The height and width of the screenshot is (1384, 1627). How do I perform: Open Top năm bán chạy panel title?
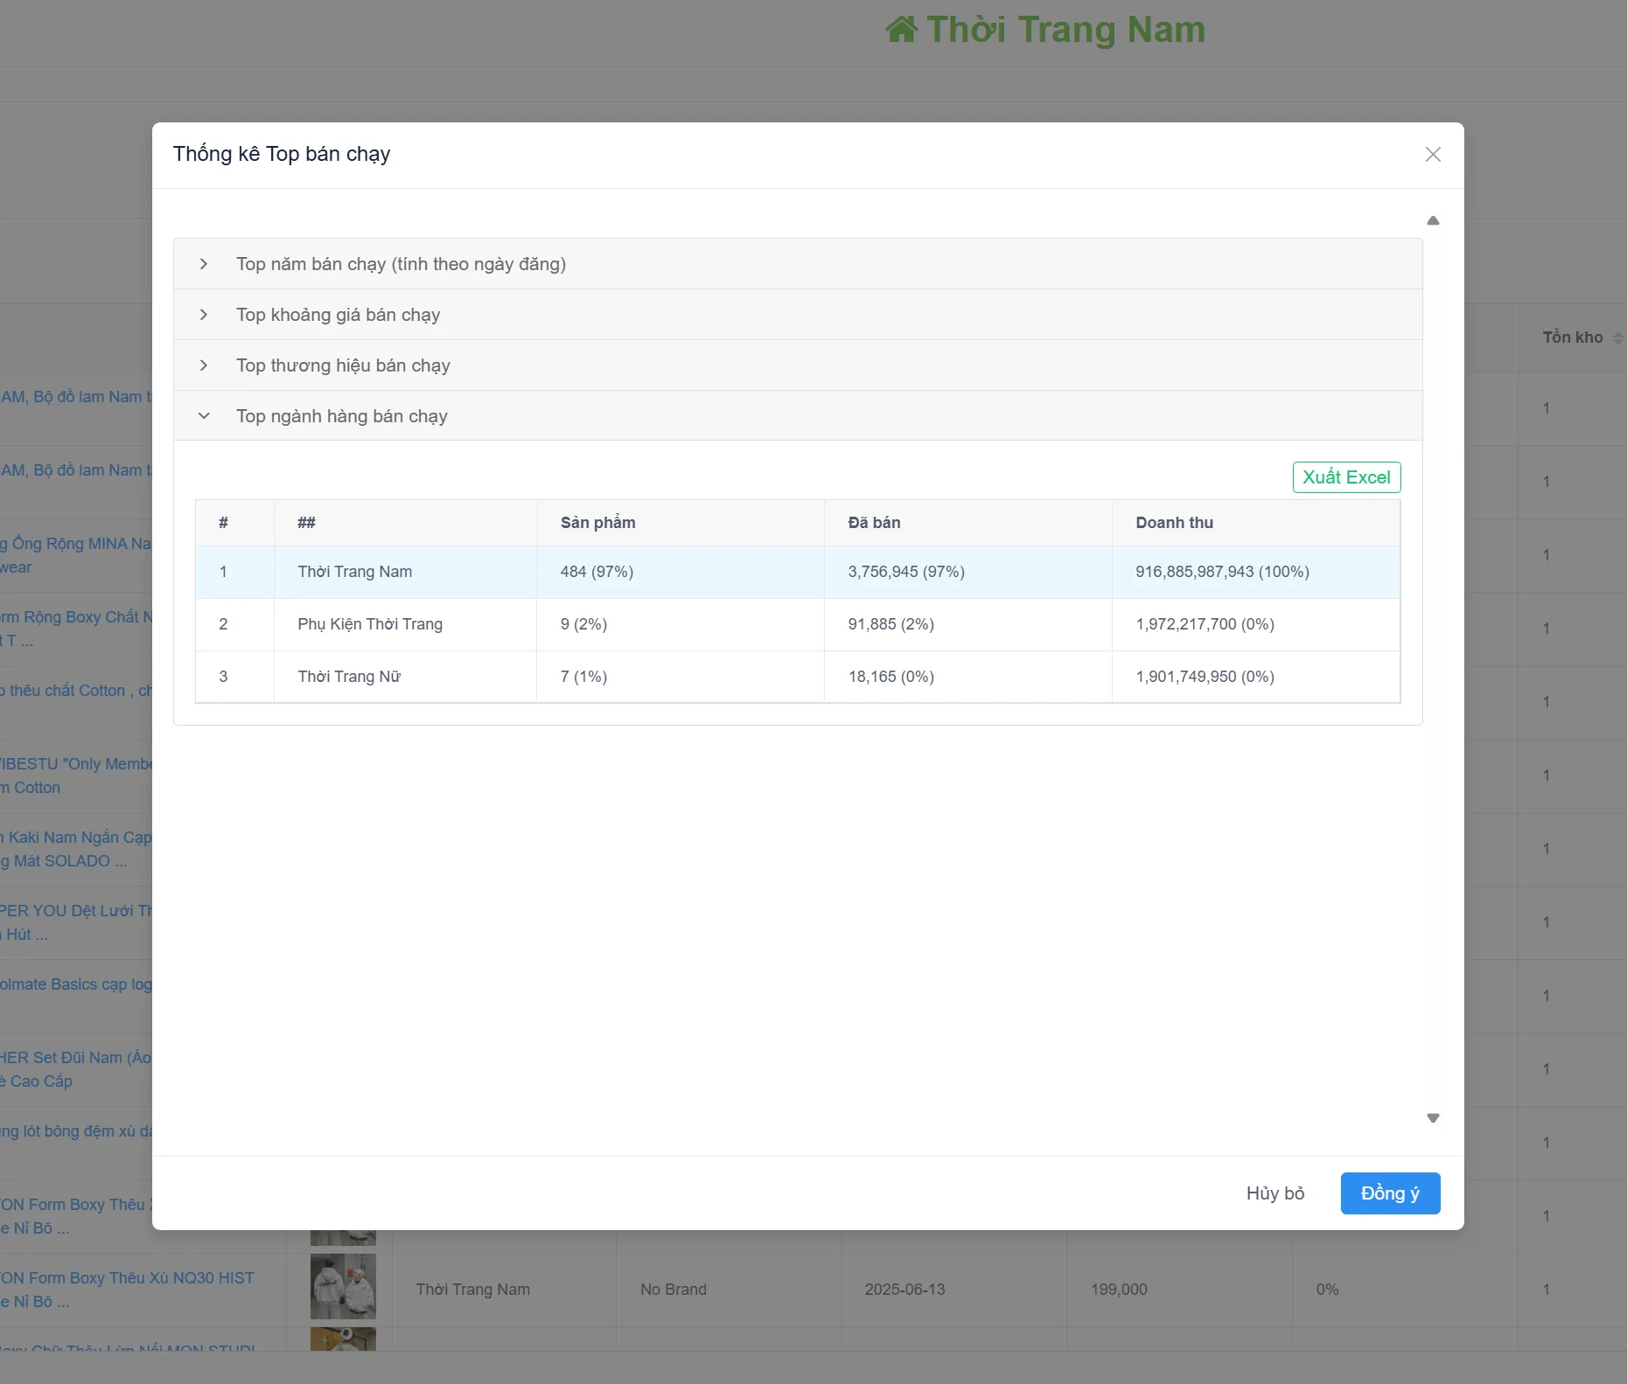coord(401,264)
